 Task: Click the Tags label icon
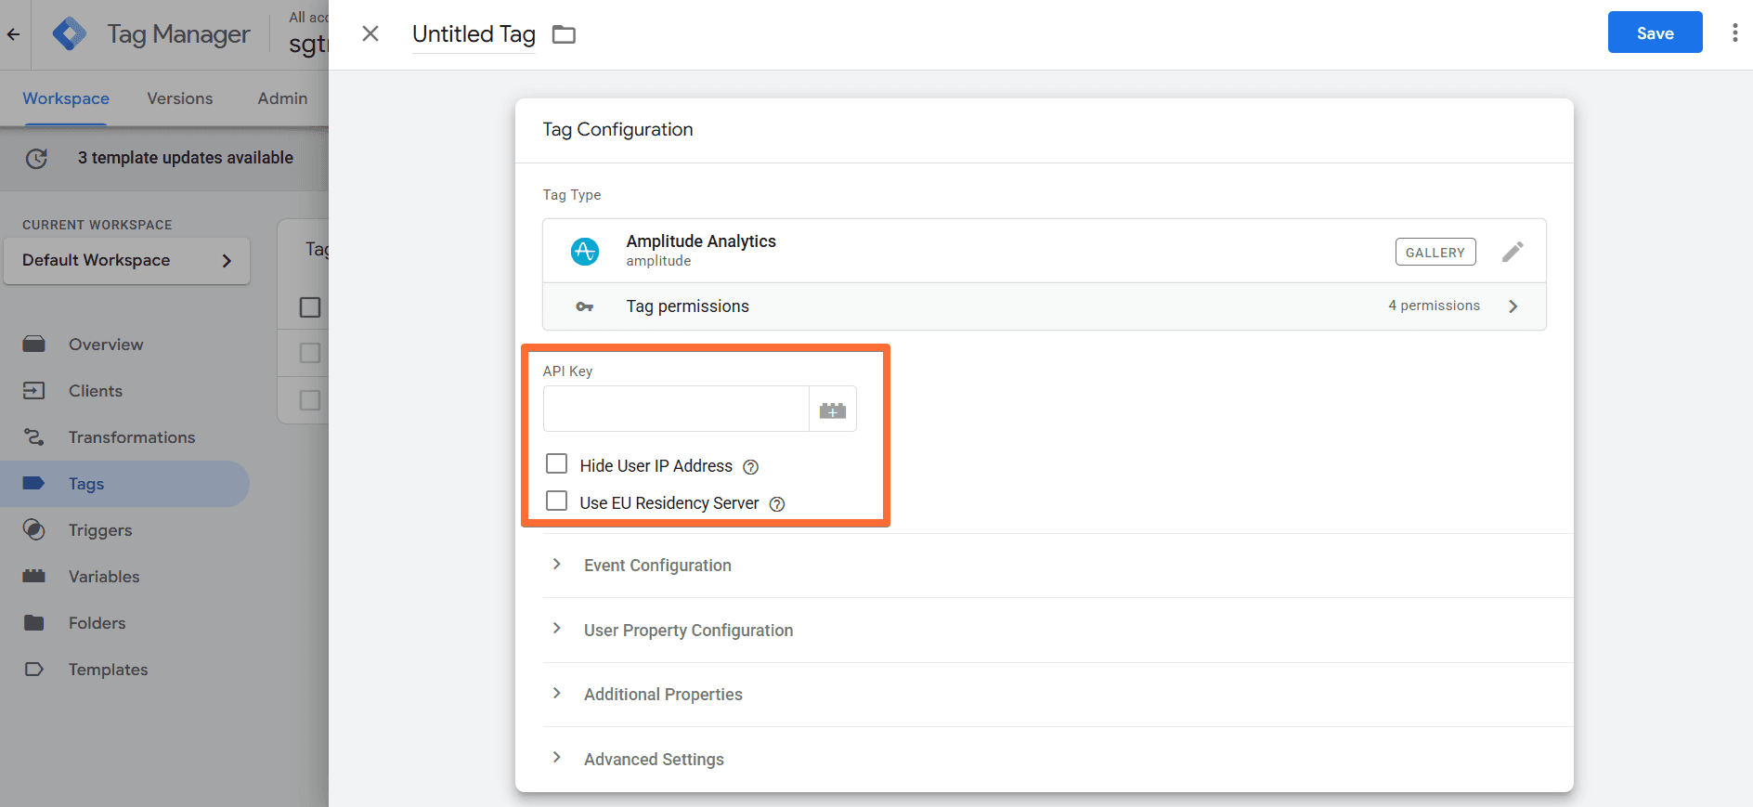tap(34, 484)
